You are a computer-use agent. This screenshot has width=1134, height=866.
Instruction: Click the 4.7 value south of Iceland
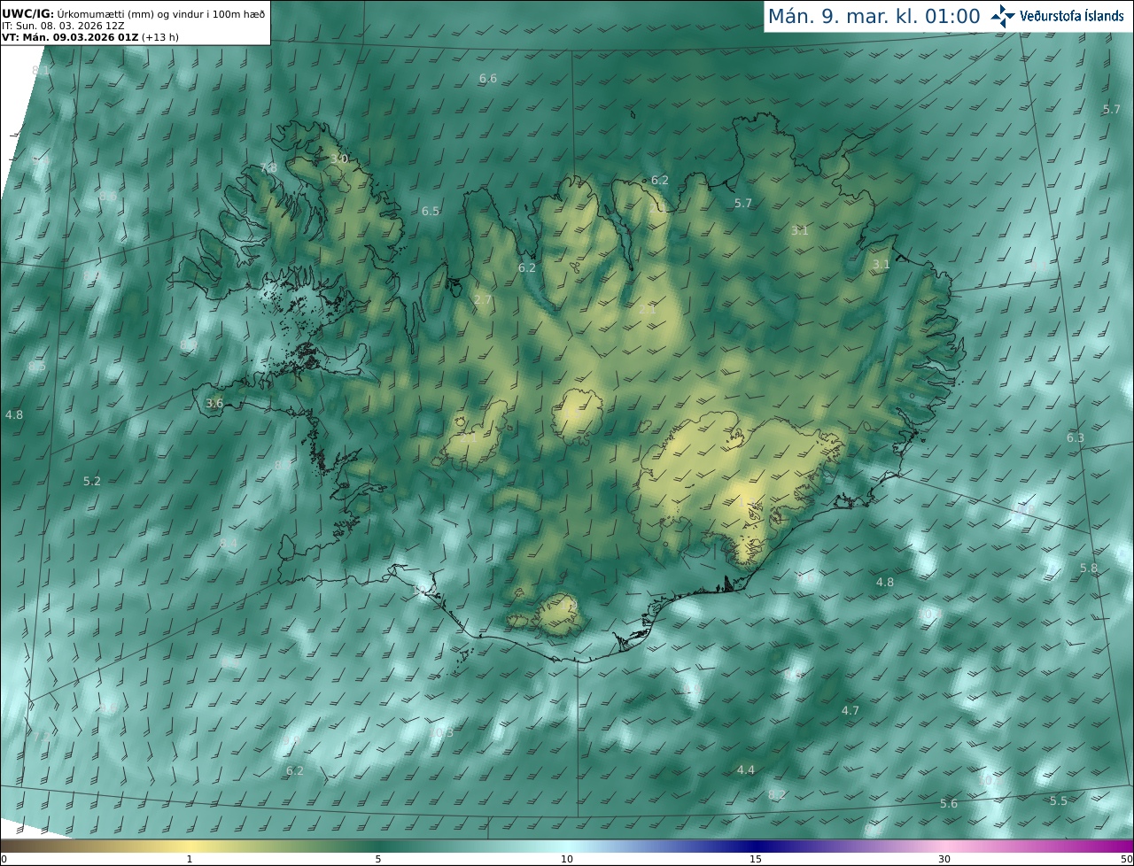click(x=850, y=711)
